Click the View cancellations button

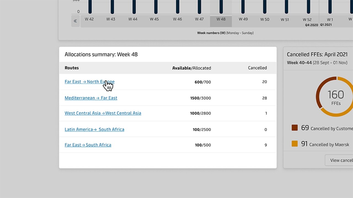coord(339,160)
